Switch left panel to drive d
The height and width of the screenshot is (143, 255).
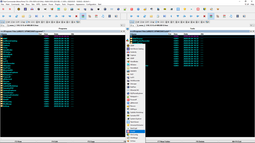click(7, 22)
